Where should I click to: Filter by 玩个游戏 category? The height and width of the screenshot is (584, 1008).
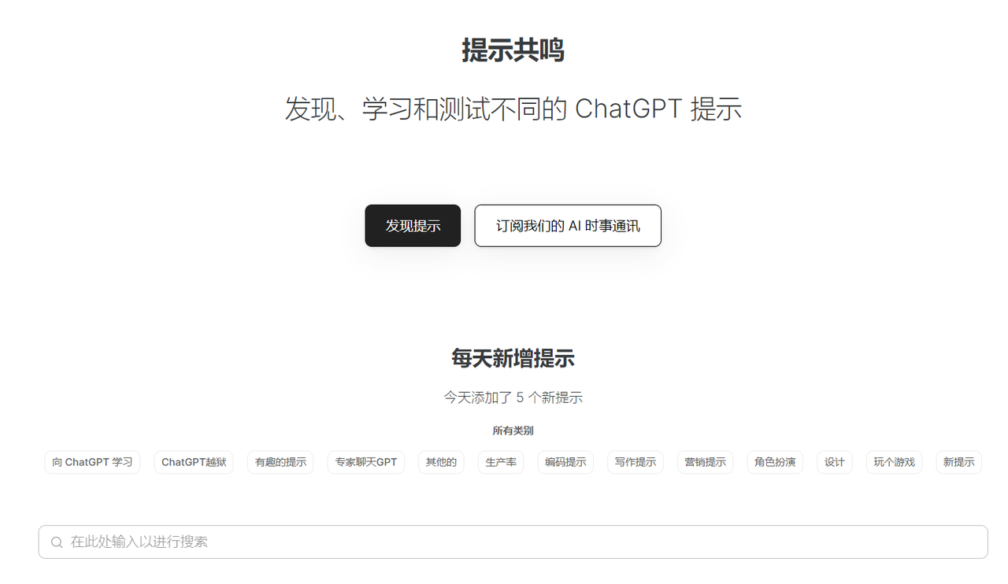(895, 462)
